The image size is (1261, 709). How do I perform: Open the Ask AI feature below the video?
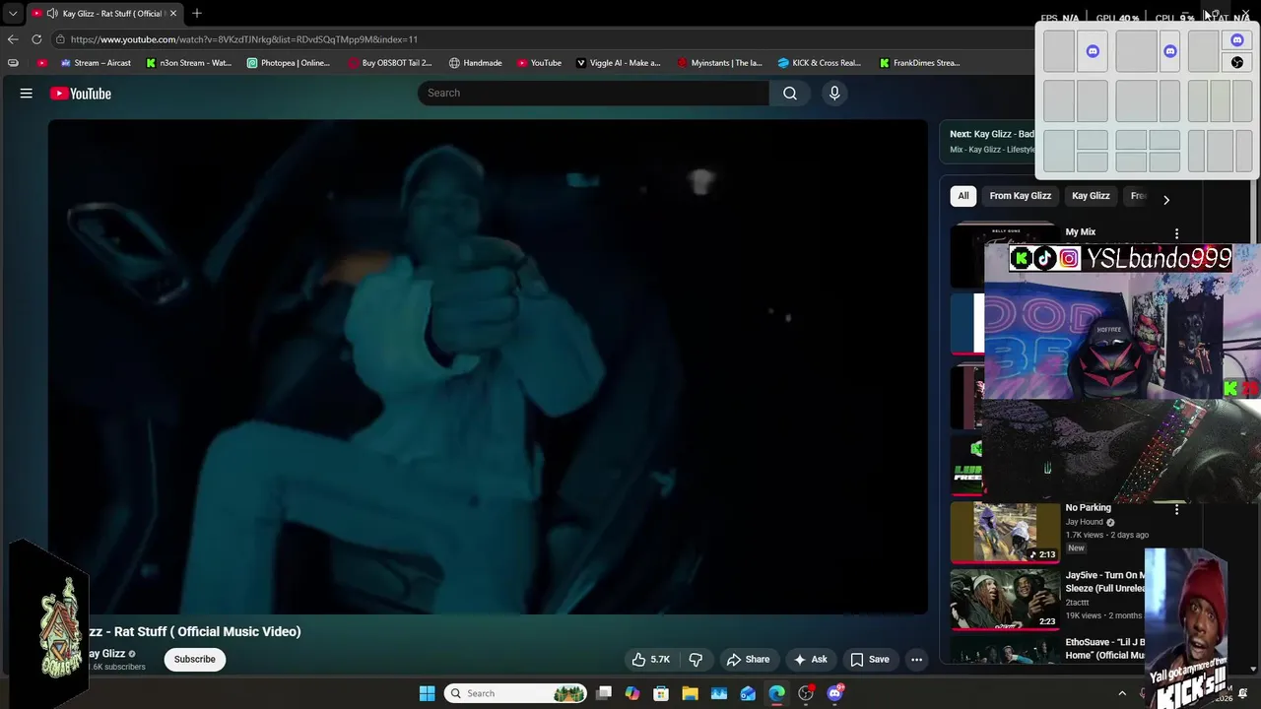tap(810, 660)
